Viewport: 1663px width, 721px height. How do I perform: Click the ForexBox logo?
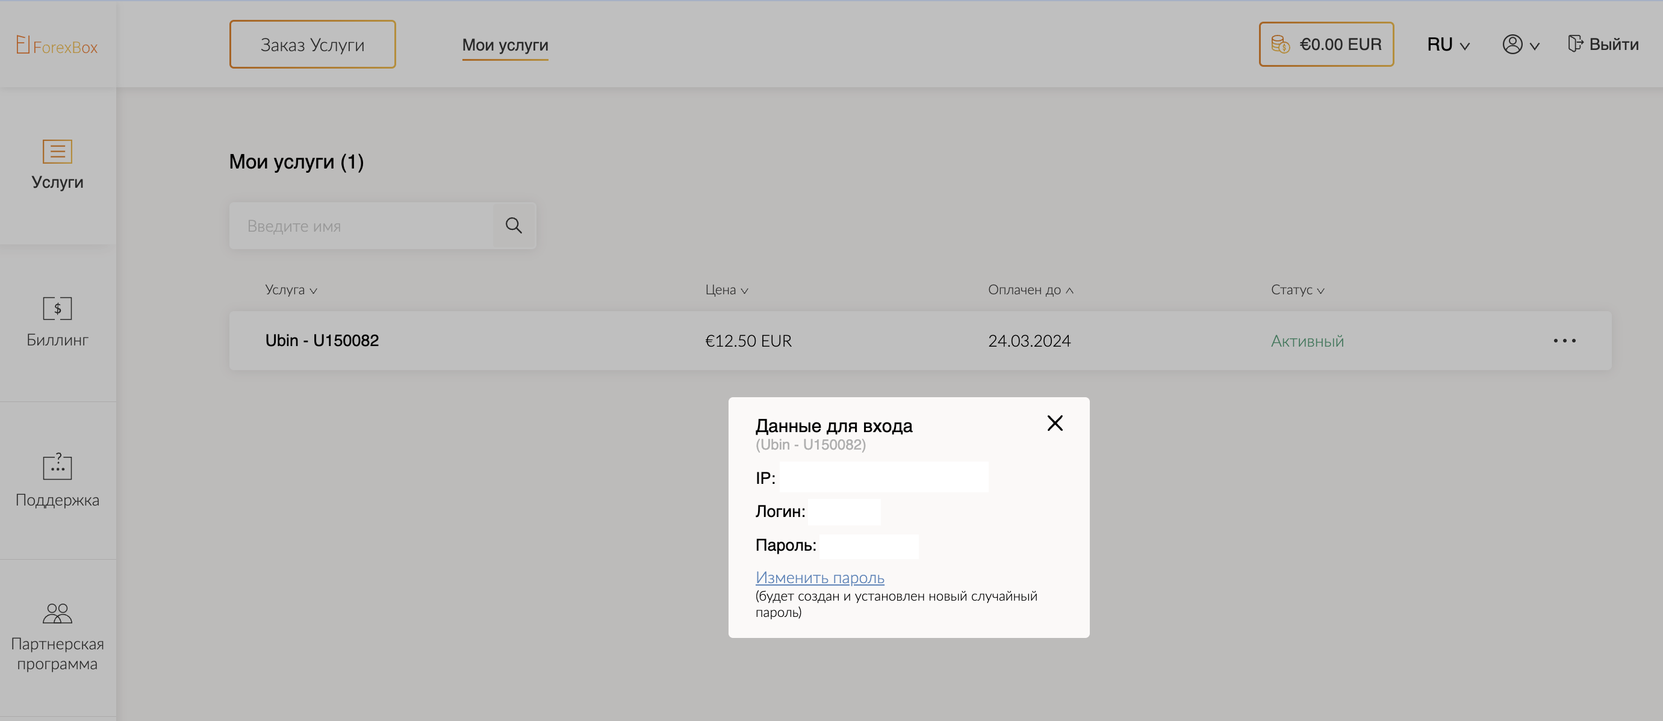click(57, 45)
